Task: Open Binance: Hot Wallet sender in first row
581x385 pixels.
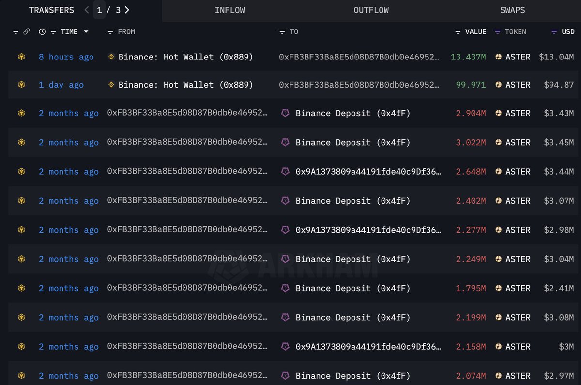Action: tap(185, 57)
